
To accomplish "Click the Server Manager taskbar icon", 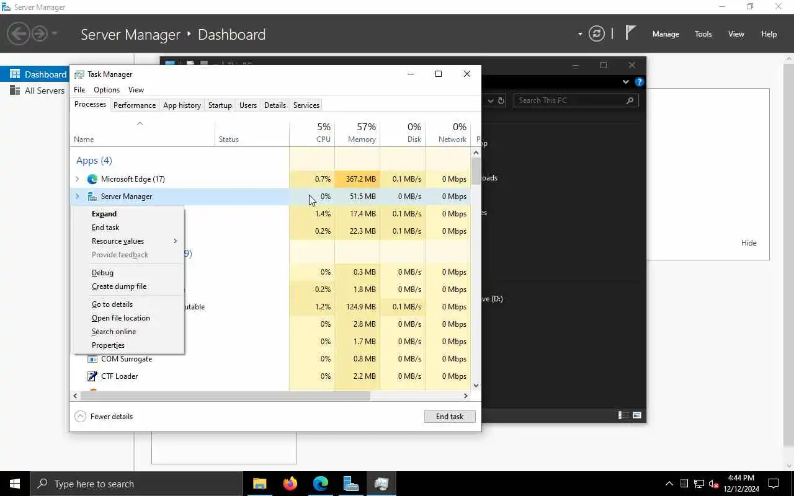I will click(x=351, y=484).
